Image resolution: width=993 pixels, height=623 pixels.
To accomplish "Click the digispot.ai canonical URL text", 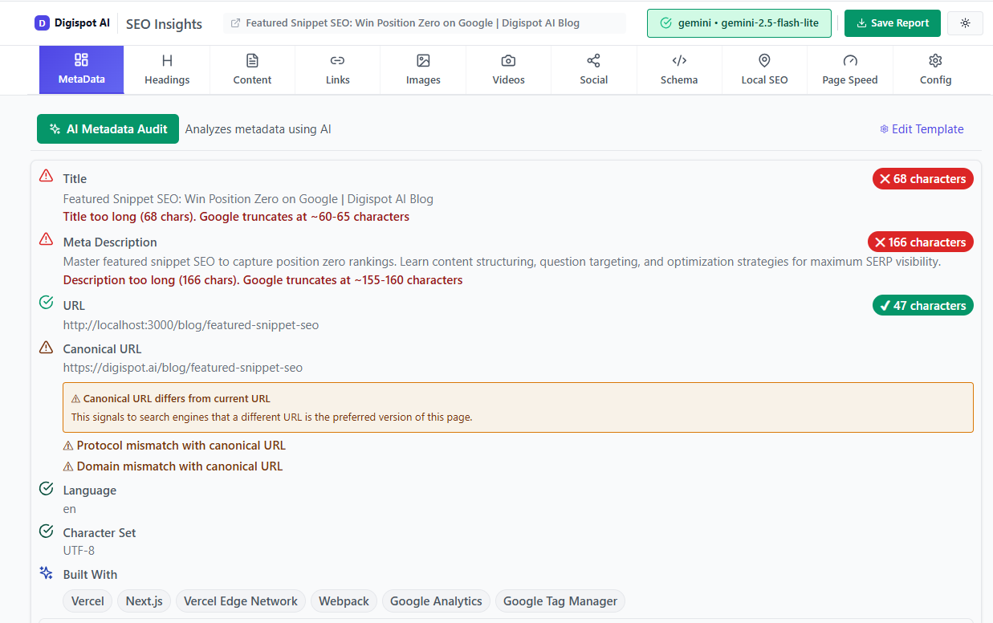I will pyautogui.click(x=183, y=368).
